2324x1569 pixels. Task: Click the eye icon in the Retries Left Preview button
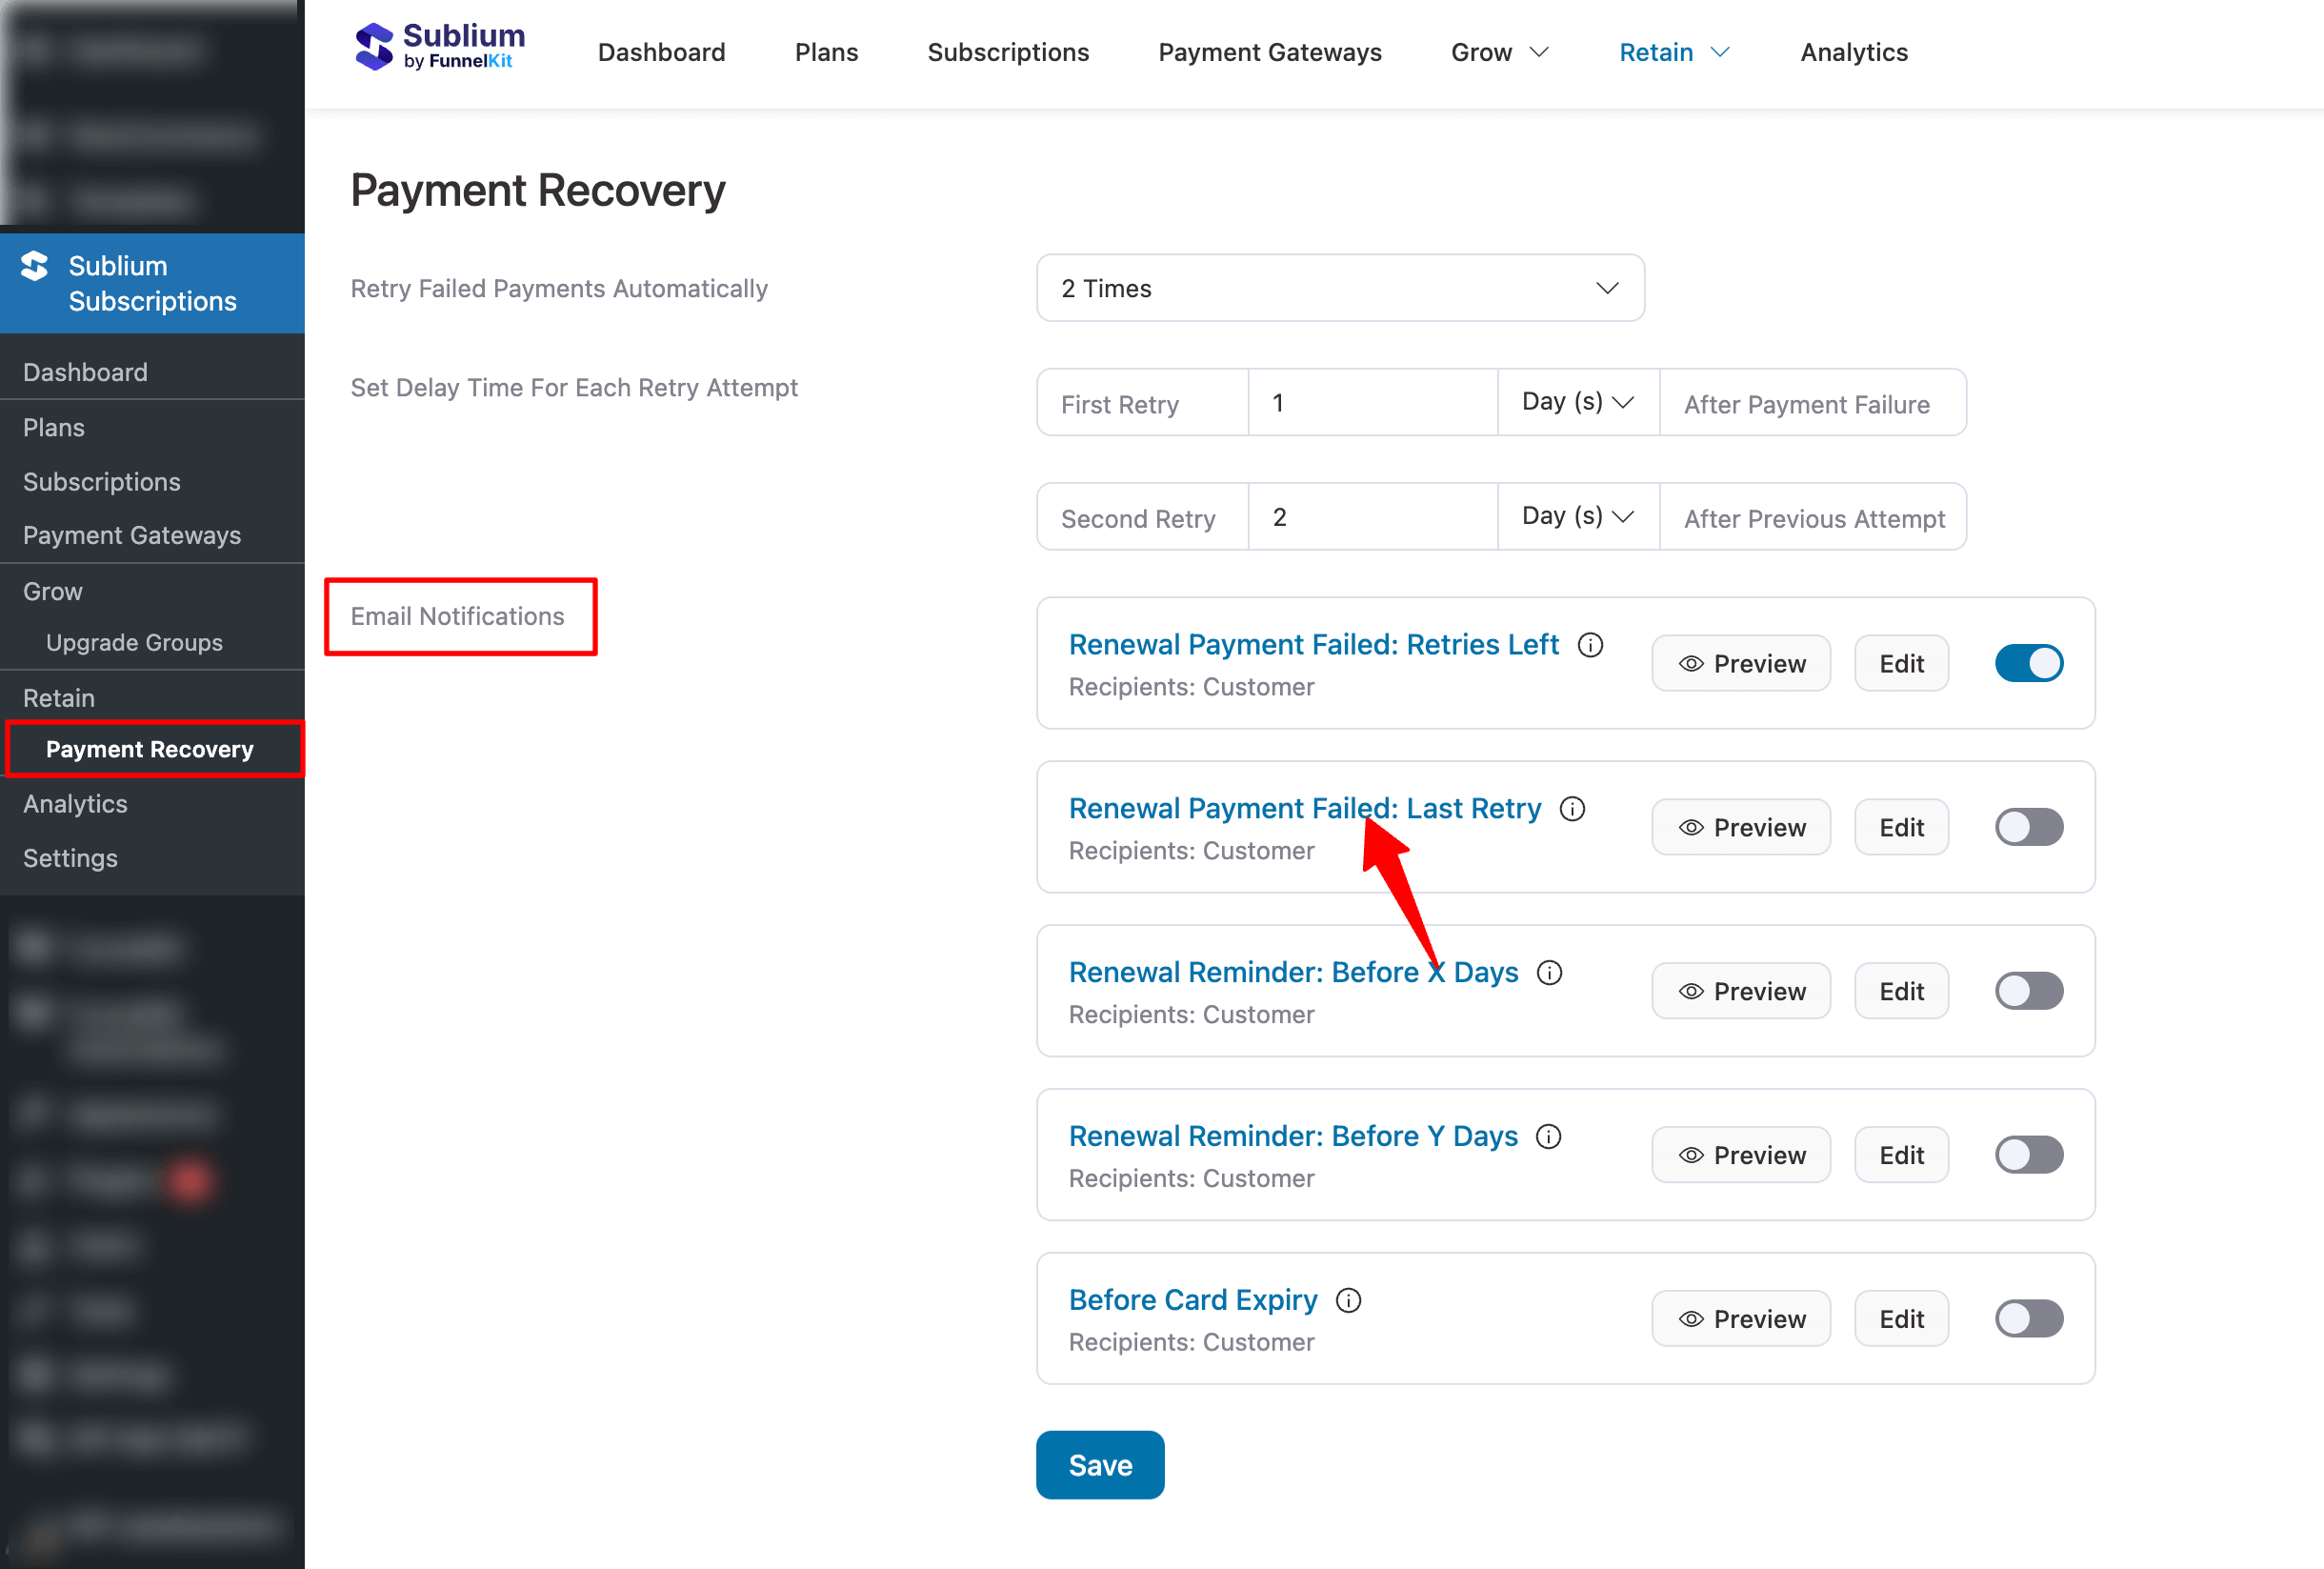(1690, 663)
